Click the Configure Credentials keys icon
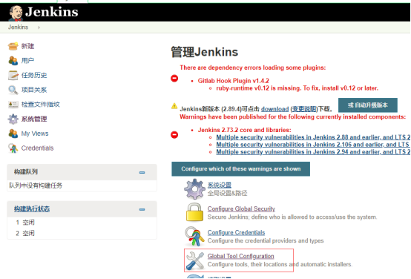 coord(194,237)
